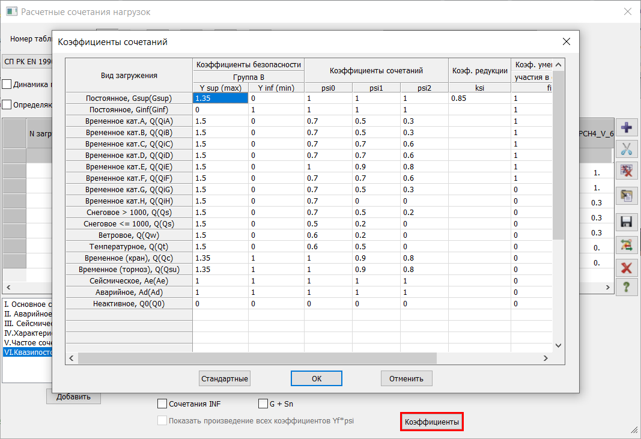Select I. Основное combination list item
641x439 pixels.
click(28, 304)
